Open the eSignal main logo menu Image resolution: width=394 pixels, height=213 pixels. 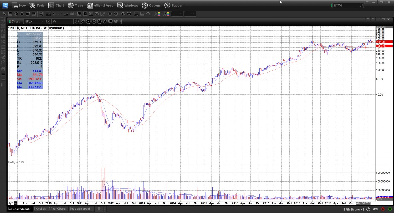[x=5, y=5]
